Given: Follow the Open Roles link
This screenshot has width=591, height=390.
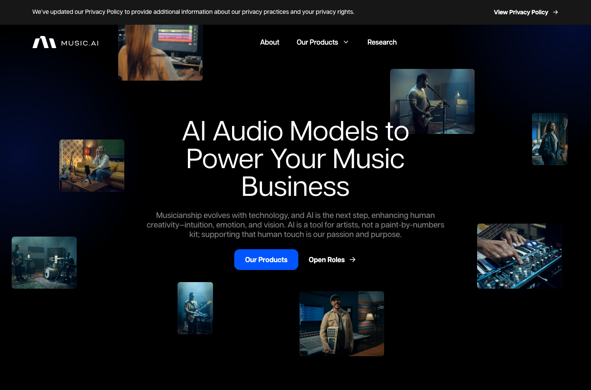Looking at the screenshot, I should pyautogui.click(x=332, y=260).
